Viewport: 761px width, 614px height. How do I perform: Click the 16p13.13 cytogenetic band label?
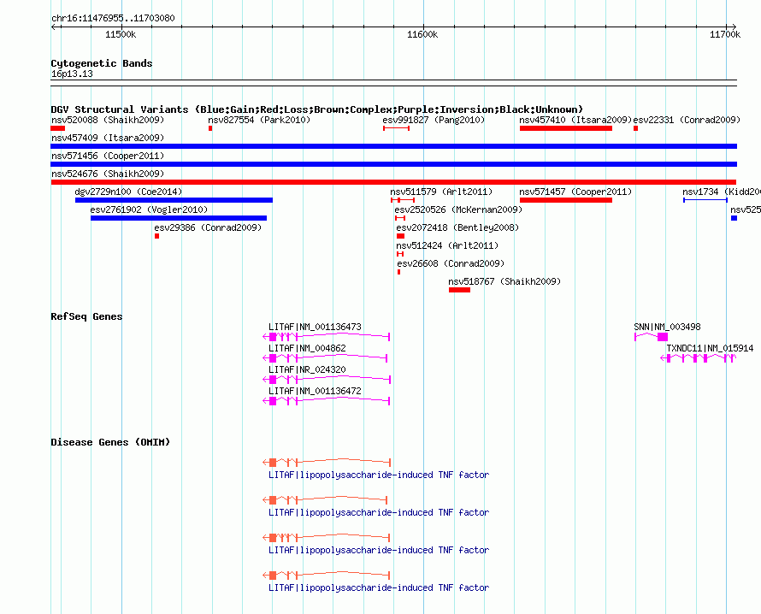click(x=72, y=74)
